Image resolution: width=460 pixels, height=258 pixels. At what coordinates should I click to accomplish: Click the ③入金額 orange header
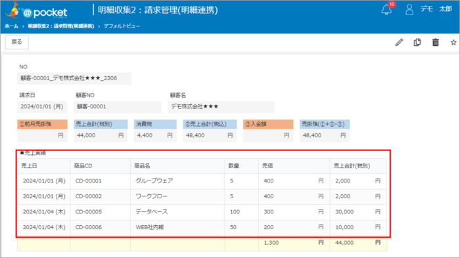(268, 124)
